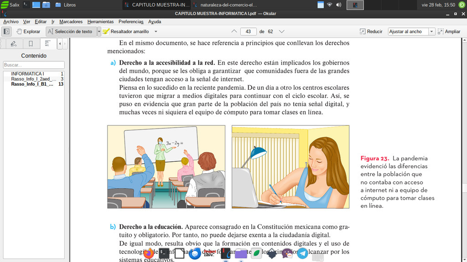Screen dimensions: 467x262
Task: Activate the Selección de texto tool
Action: point(71,31)
